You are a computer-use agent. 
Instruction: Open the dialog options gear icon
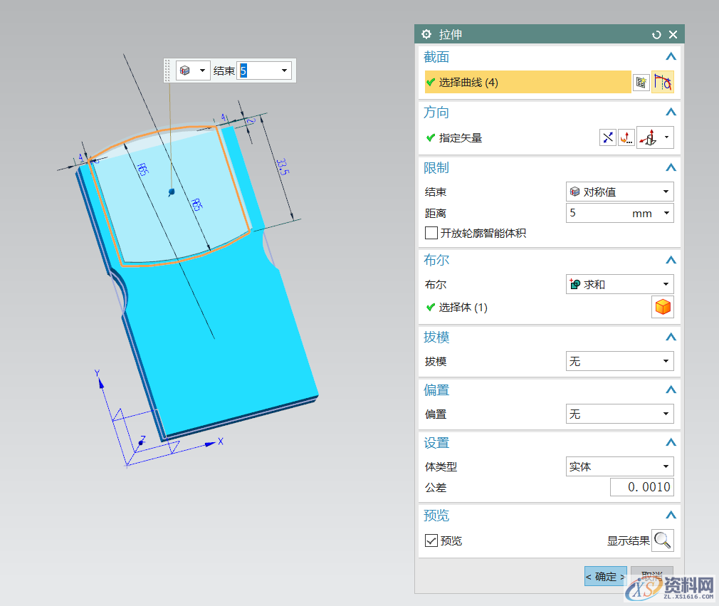426,34
